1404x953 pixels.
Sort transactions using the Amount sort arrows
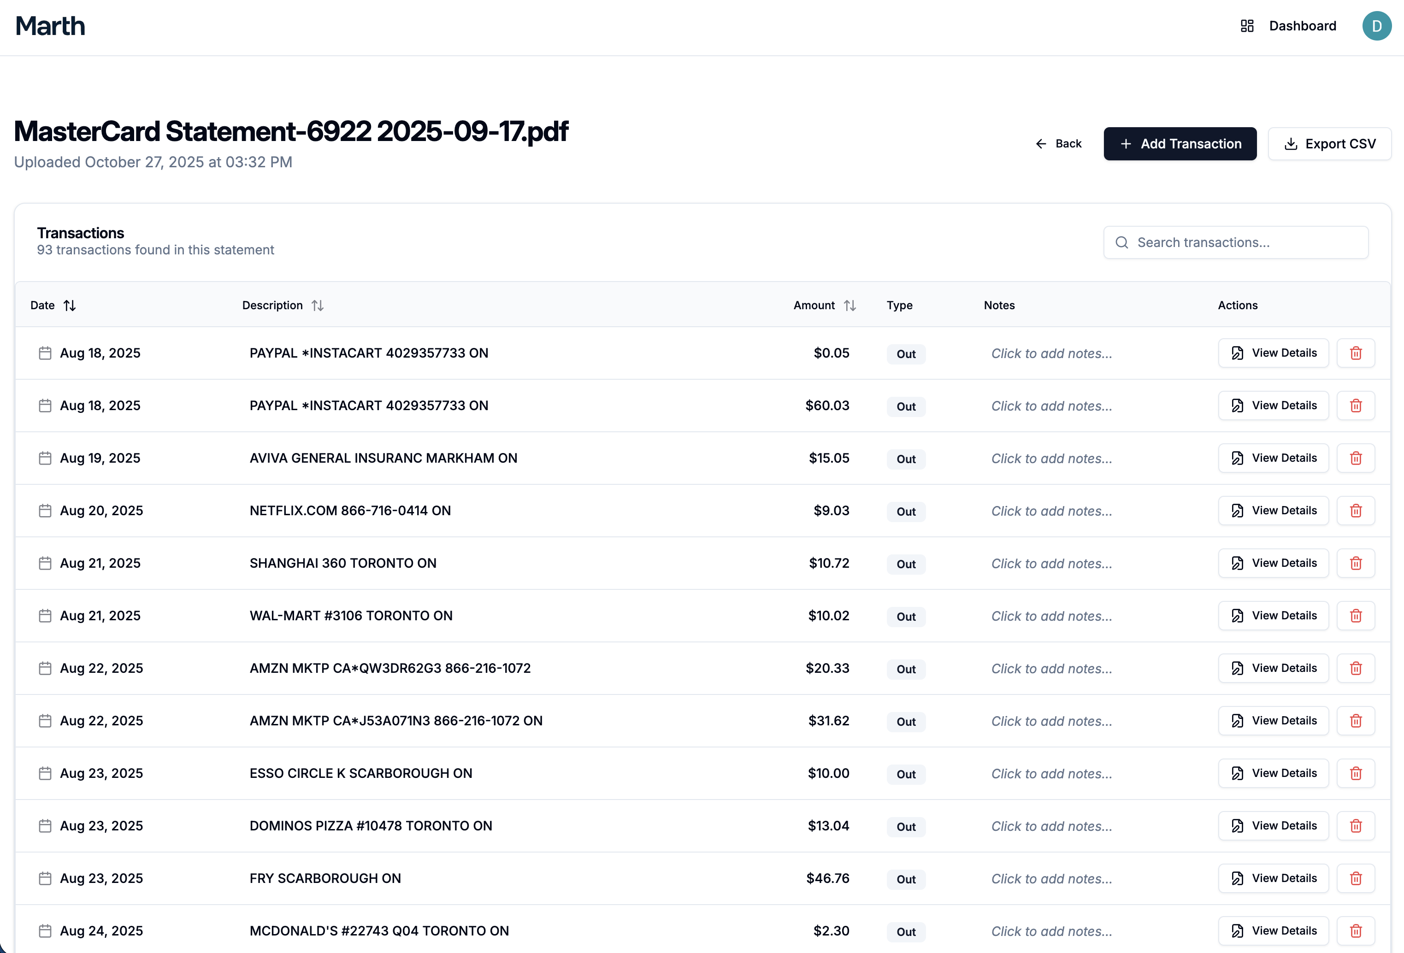(850, 305)
